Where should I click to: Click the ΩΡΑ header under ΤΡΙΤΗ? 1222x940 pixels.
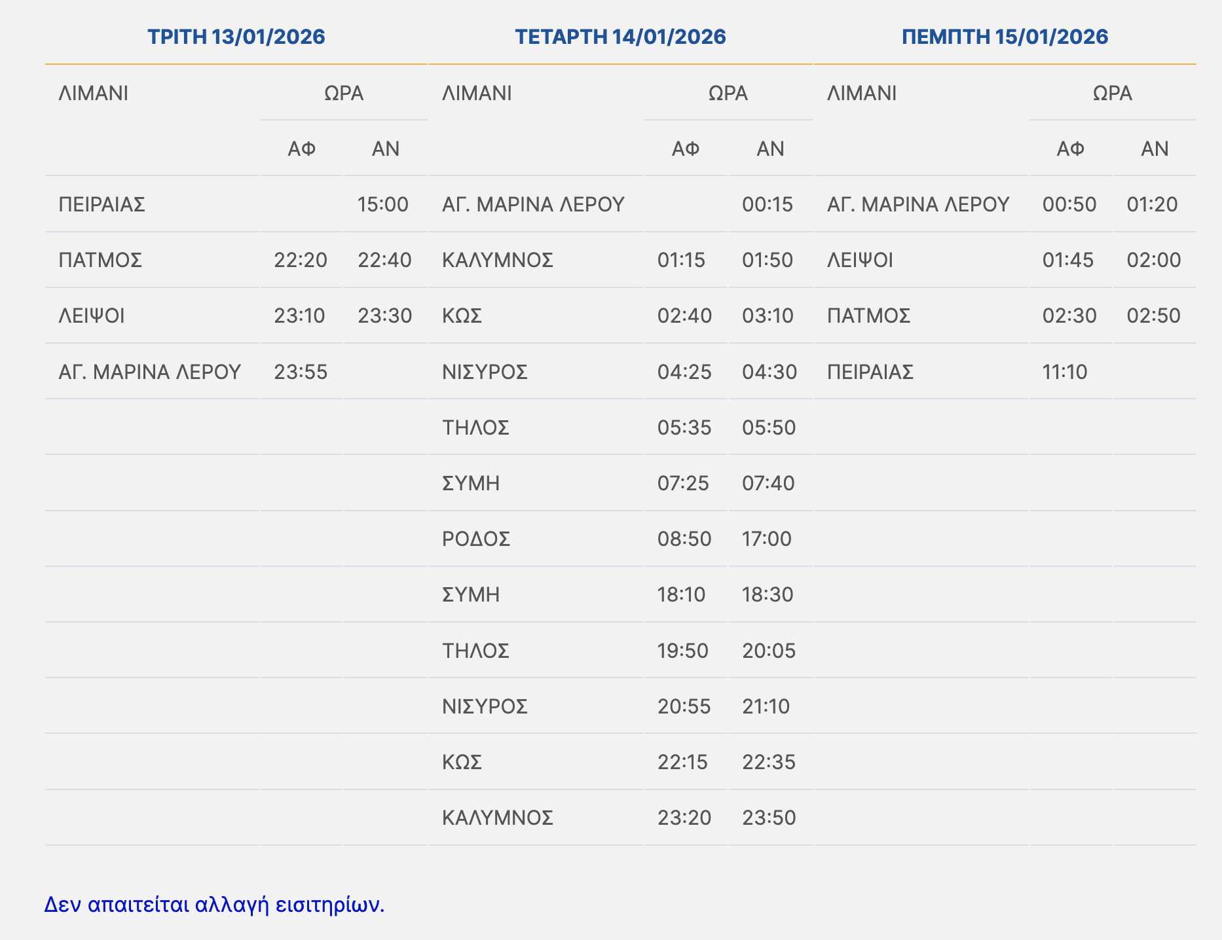344,94
